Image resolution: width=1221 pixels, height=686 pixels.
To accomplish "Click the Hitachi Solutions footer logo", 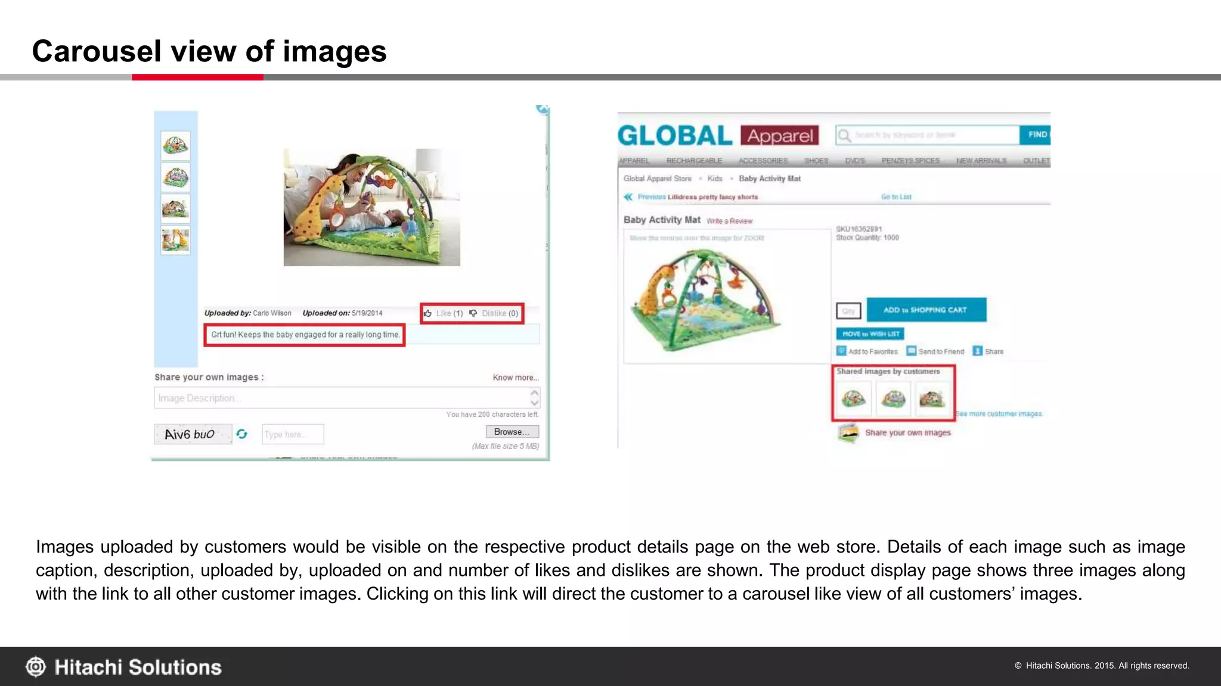I will tap(123, 667).
